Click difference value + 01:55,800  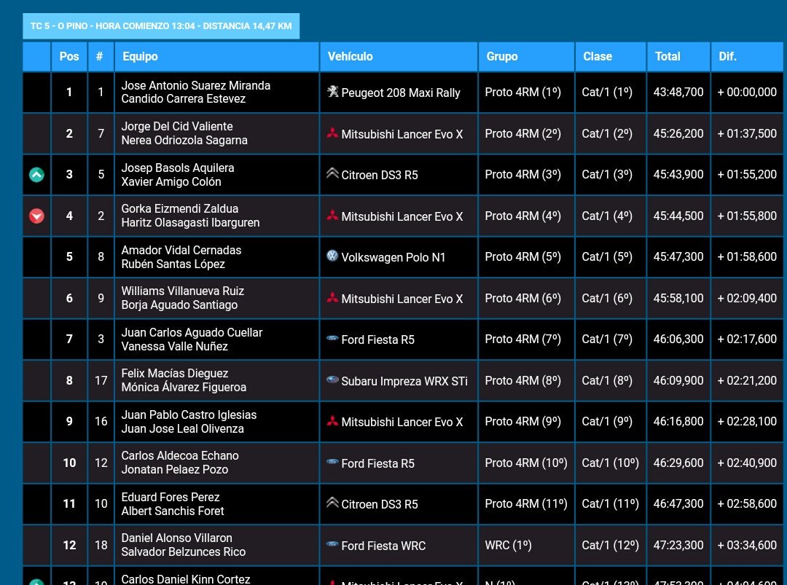(747, 216)
